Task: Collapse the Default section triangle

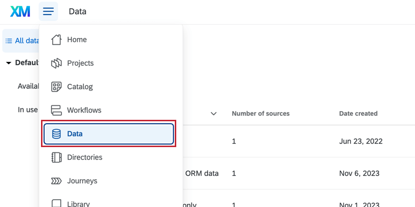Action: [9, 63]
